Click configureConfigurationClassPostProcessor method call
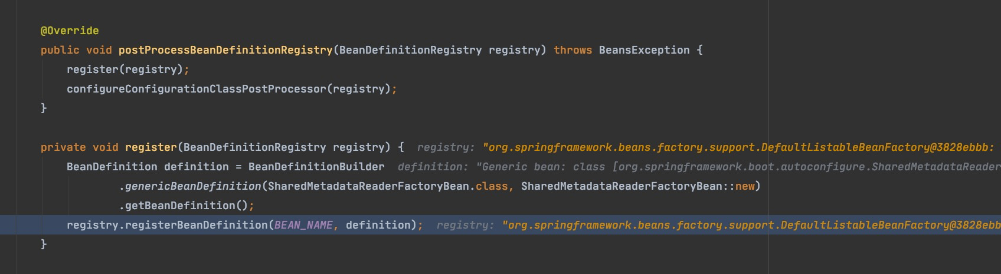 point(196,89)
